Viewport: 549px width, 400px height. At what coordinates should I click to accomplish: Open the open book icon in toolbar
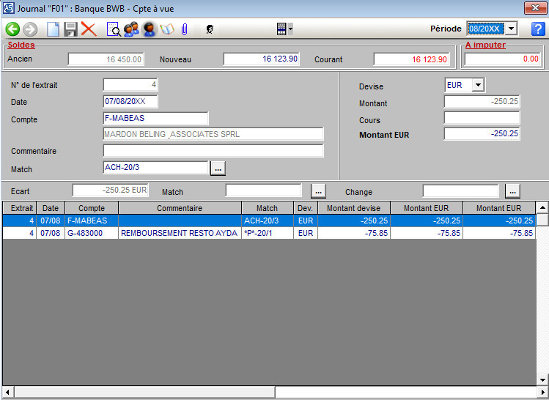click(x=167, y=29)
